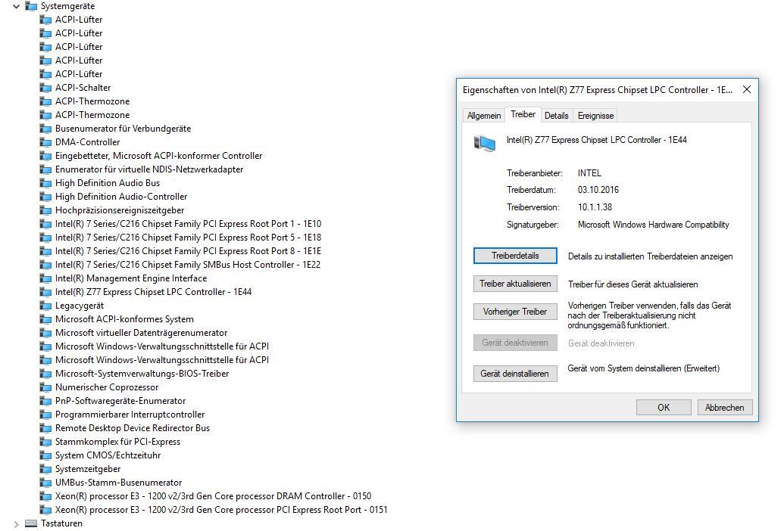784x531 pixels.
Task: Close the properties dialog with X
Action: 746,90
